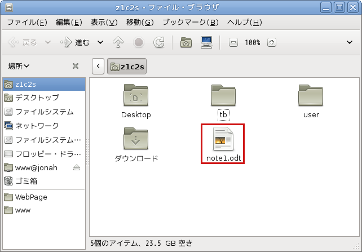Toggle the path bar left arrow
362x252 pixels.
(x=98, y=67)
